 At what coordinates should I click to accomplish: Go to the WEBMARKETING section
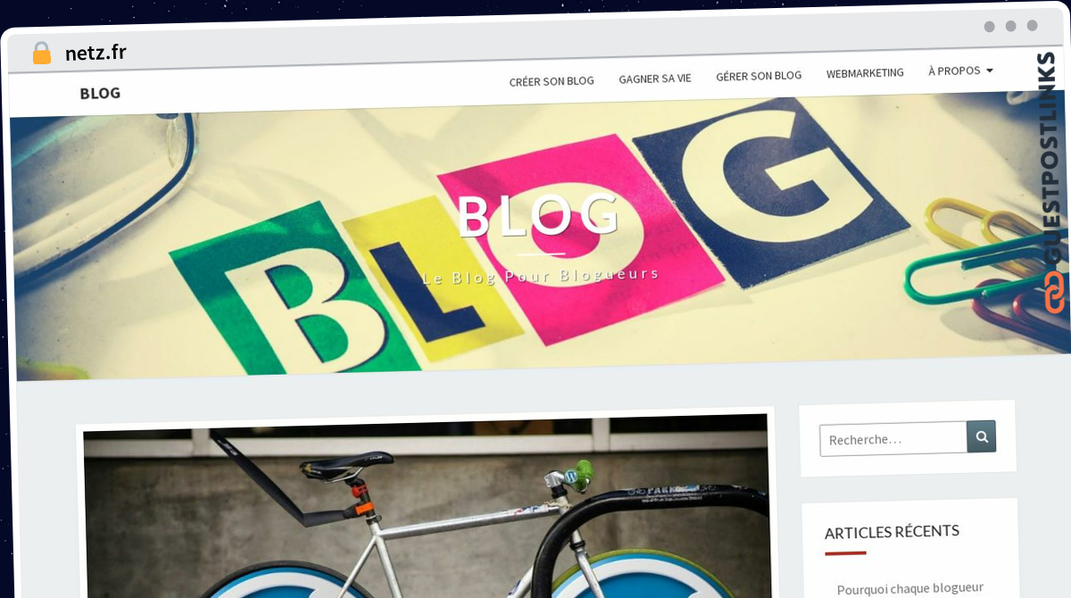[865, 73]
